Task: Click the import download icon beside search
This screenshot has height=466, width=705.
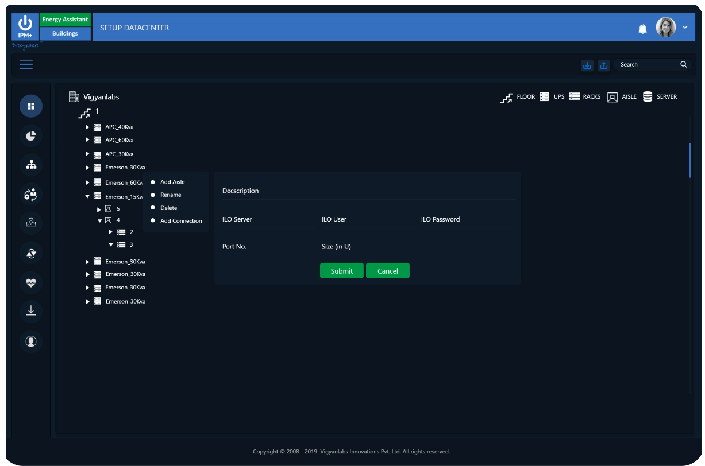Action: (x=587, y=65)
